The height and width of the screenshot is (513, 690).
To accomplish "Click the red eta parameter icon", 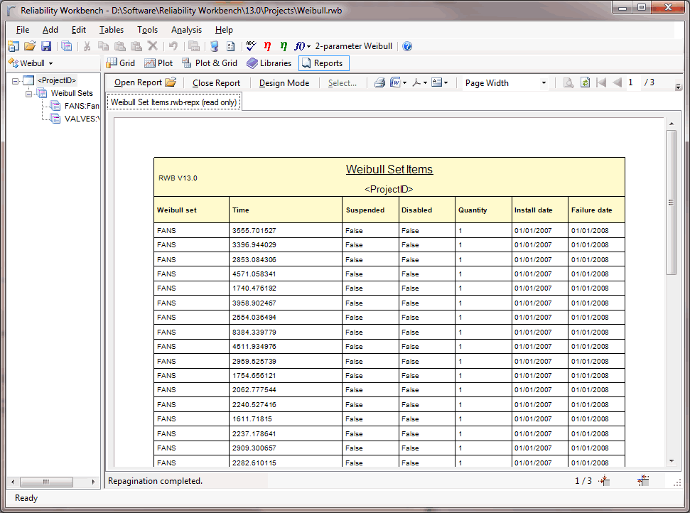I will tap(267, 46).
